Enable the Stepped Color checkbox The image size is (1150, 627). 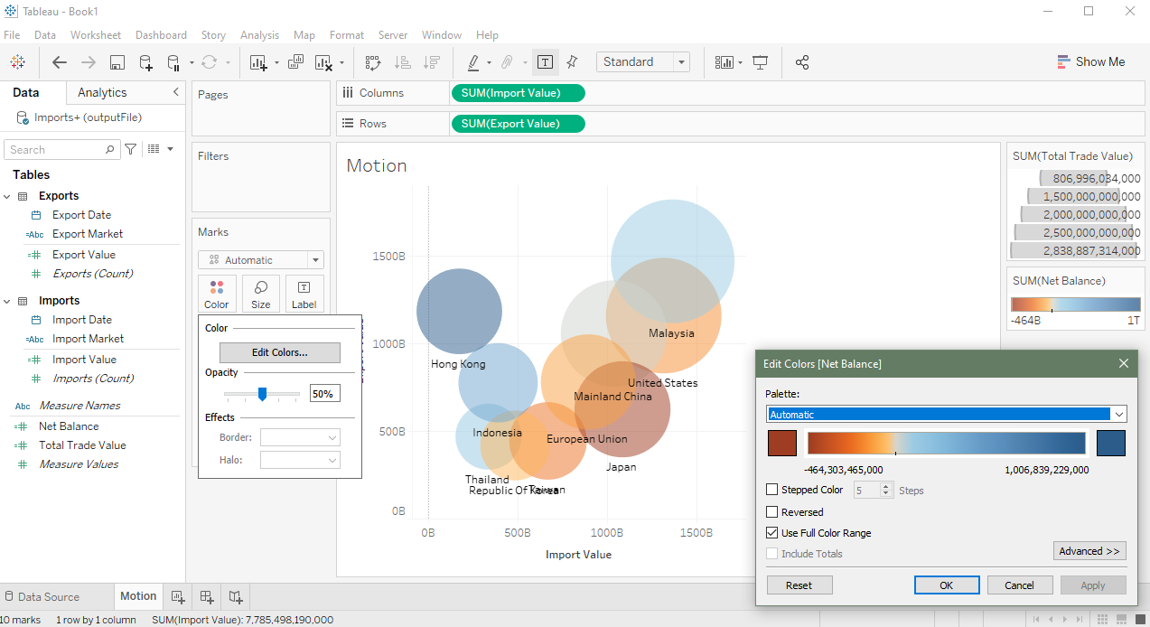pyautogui.click(x=772, y=490)
